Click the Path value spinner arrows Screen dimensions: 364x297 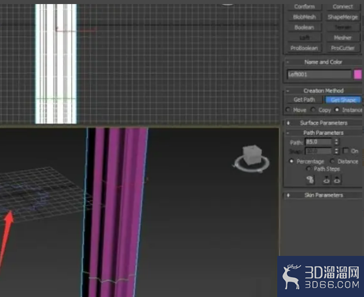pyautogui.click(x=336, y=142)
